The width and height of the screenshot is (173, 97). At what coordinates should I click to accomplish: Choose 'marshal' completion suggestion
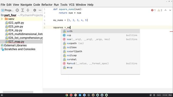[100, 60]
